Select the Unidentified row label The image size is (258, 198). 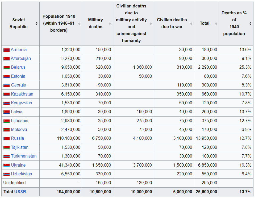pyautogui.click(x=14, y=183)
